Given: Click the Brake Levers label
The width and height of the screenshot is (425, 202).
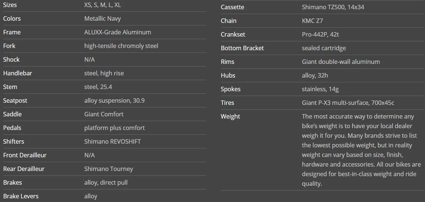Looking at the screenshot, I should [x=21, y=196].
